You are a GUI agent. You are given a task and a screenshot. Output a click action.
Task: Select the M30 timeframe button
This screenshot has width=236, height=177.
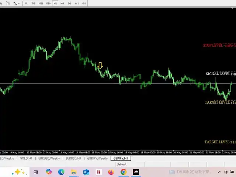click(48, 3)
